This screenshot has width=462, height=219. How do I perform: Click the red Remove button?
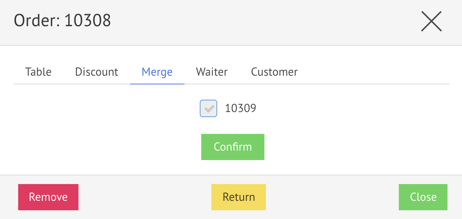[x=48, y=197]
